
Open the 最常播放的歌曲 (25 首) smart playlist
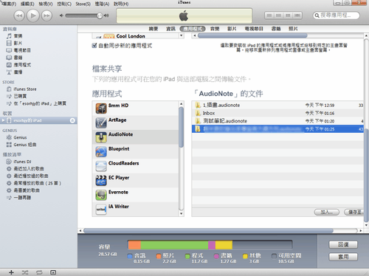38,183
